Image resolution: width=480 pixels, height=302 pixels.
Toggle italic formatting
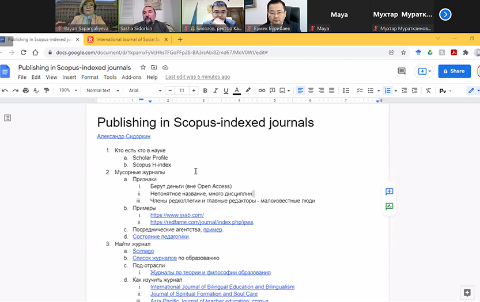[x=215, y=90]
